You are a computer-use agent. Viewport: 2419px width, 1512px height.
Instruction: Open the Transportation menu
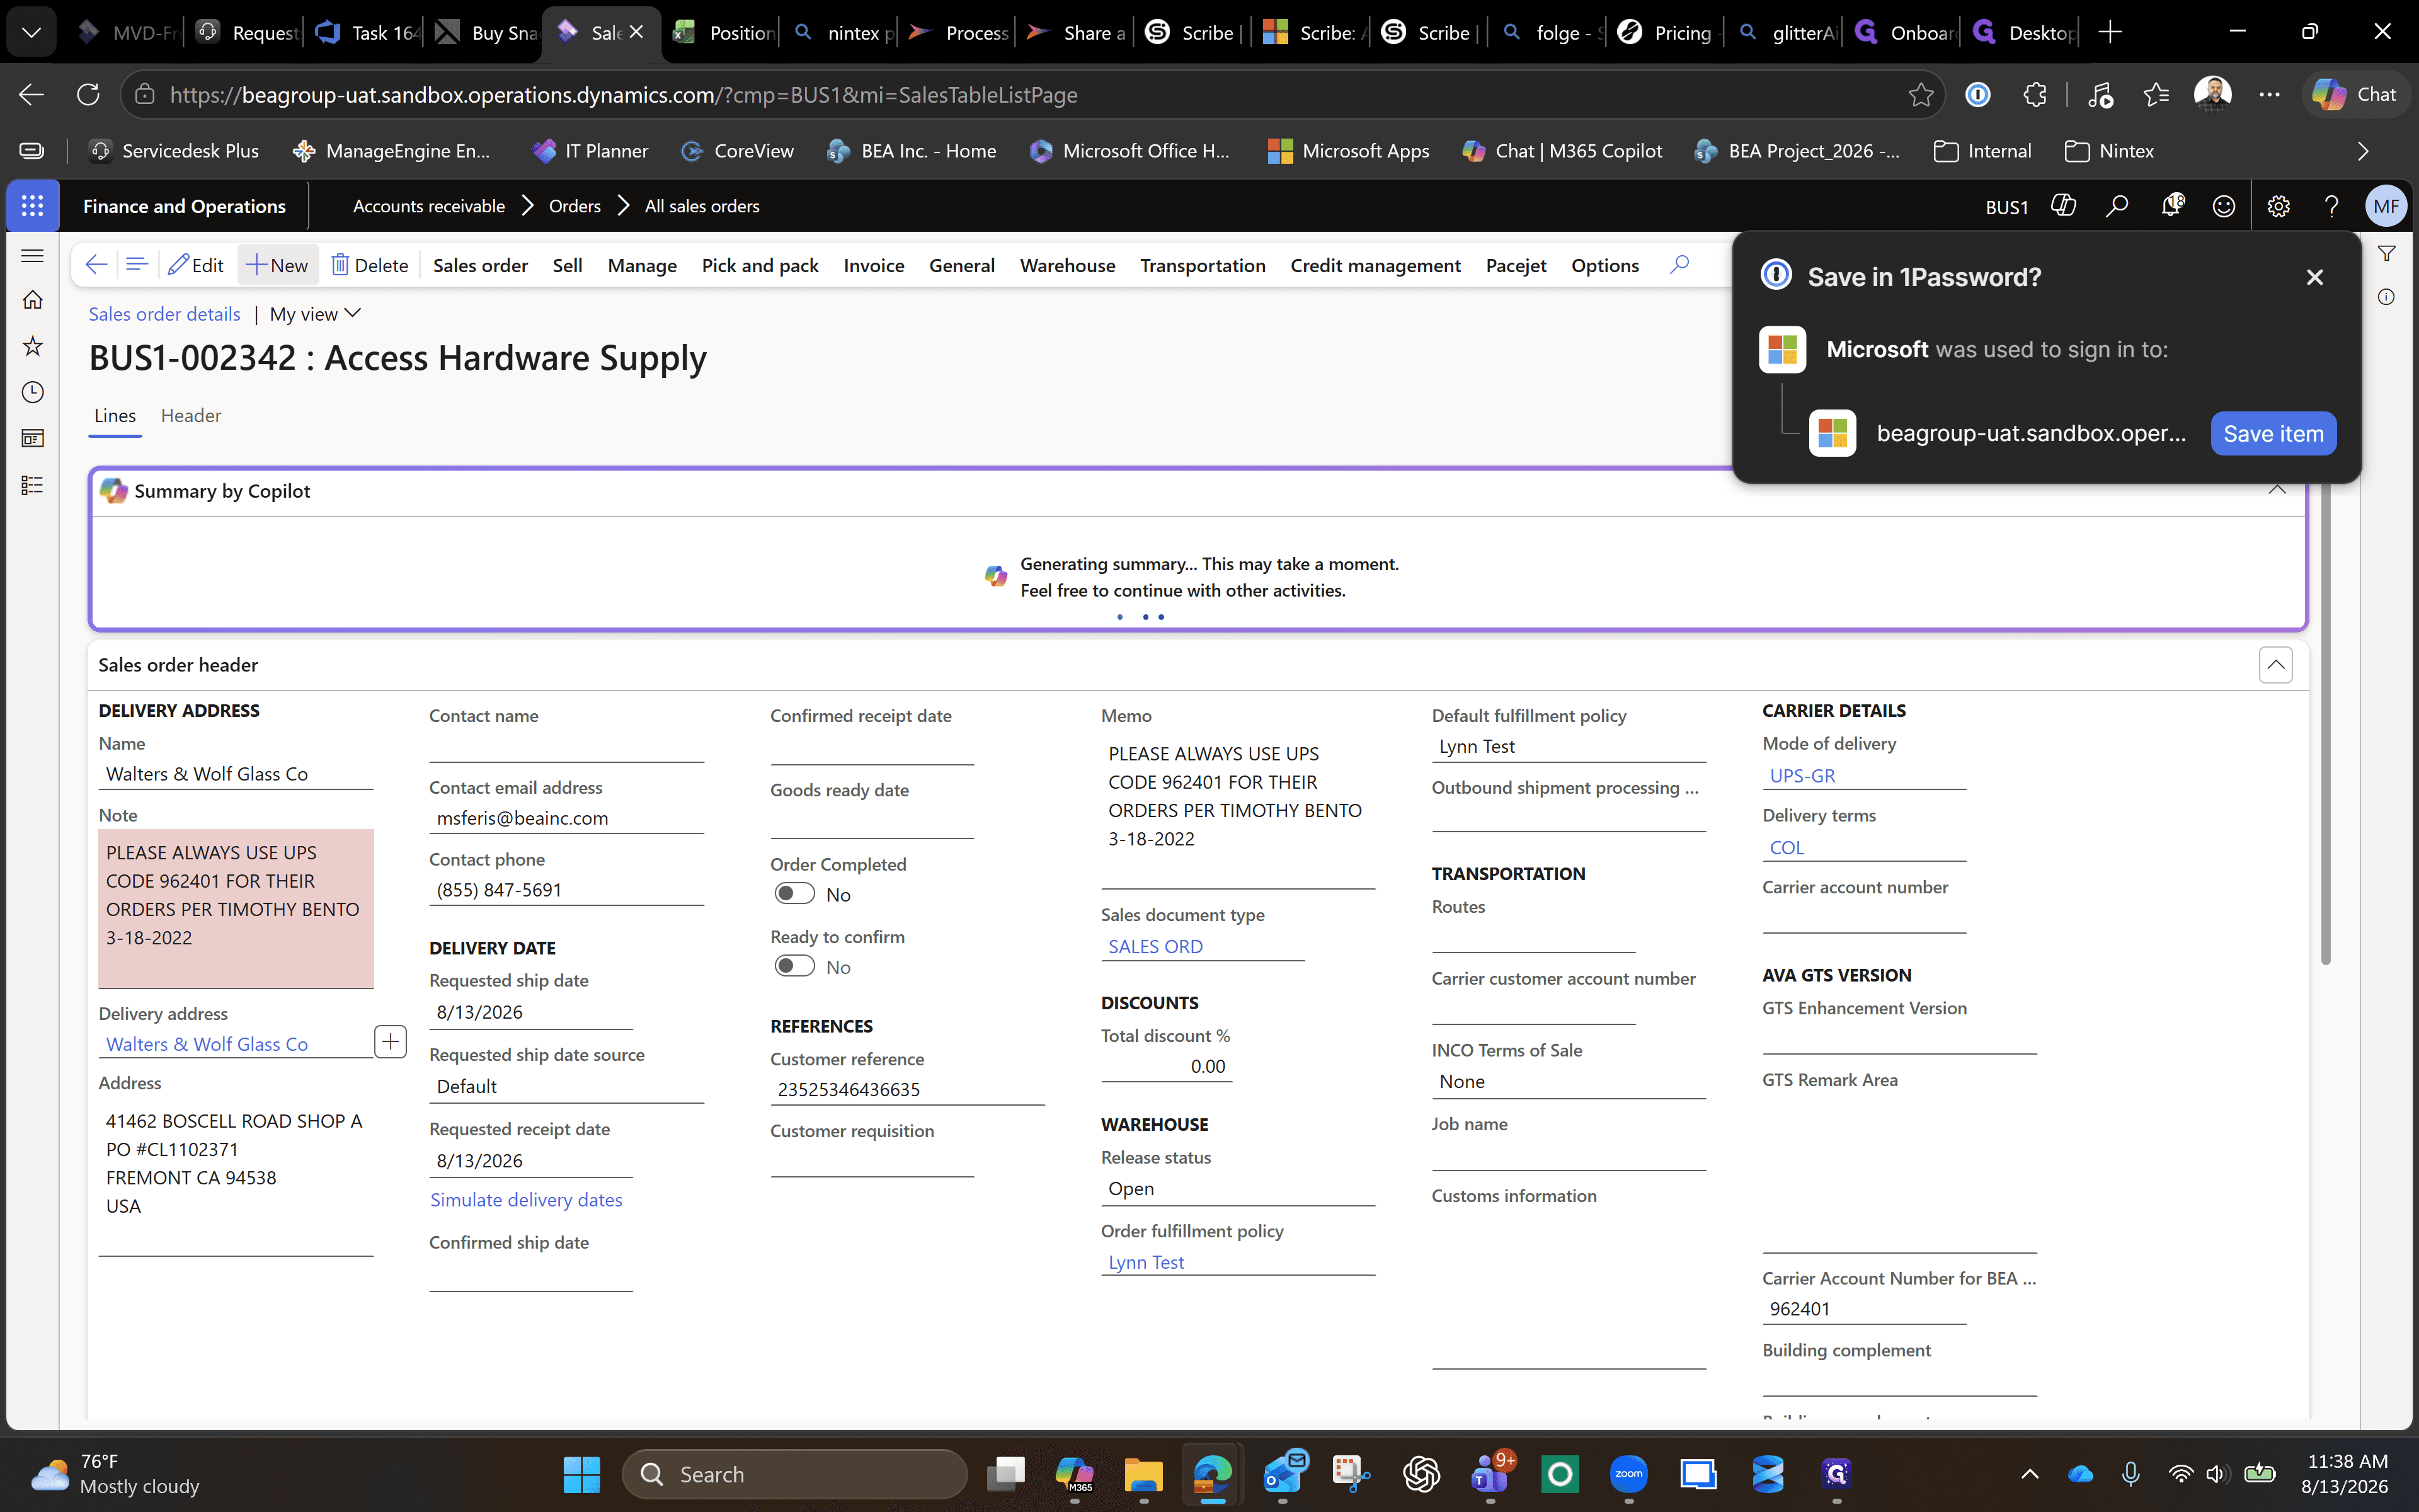(1203, 265)
